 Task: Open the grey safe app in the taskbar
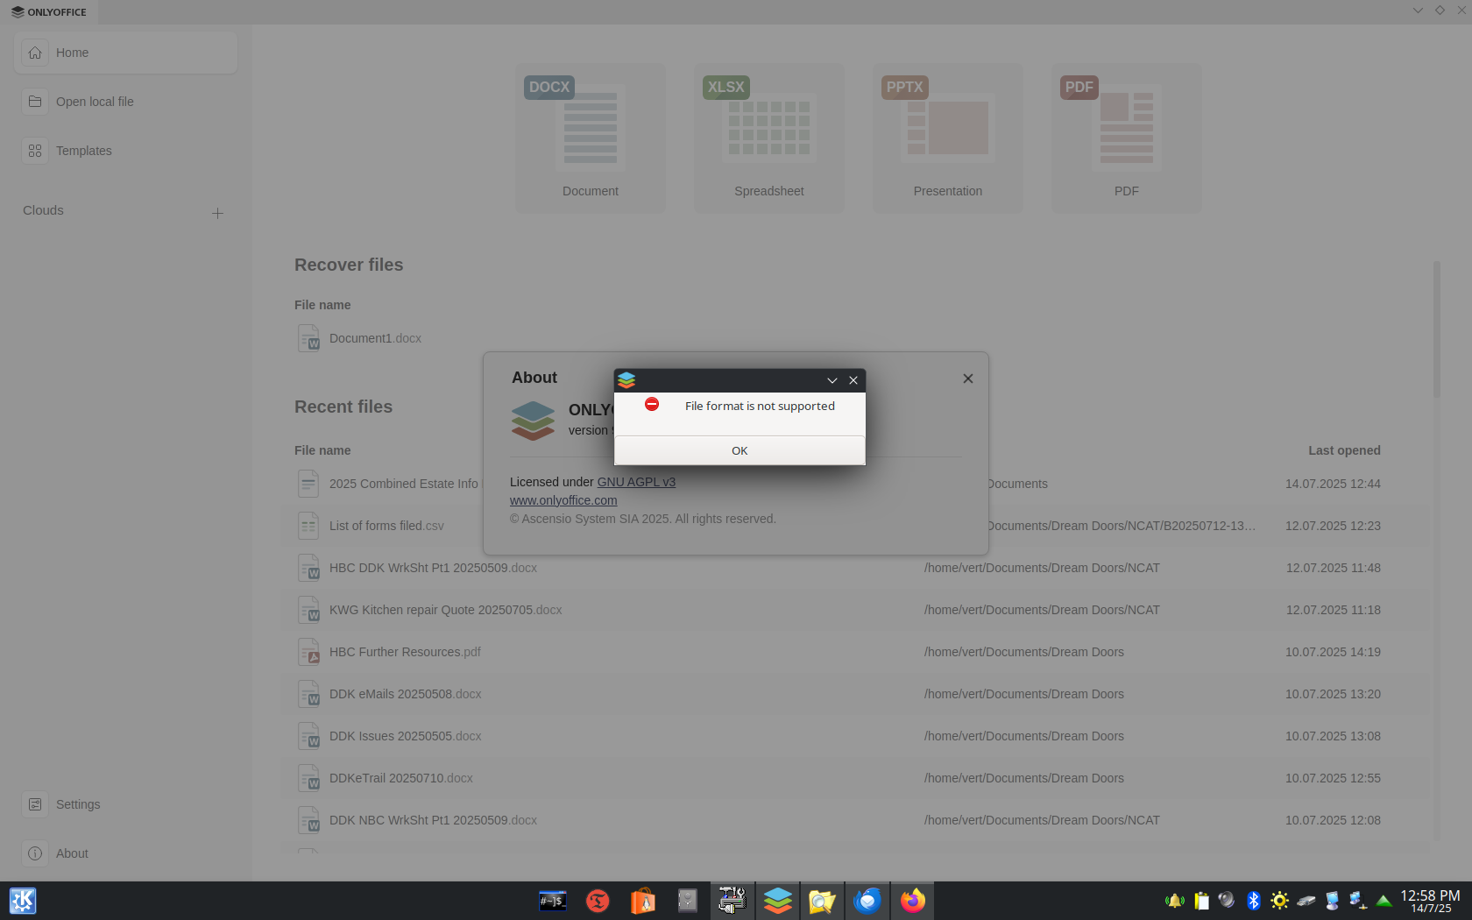click(688, 901)
